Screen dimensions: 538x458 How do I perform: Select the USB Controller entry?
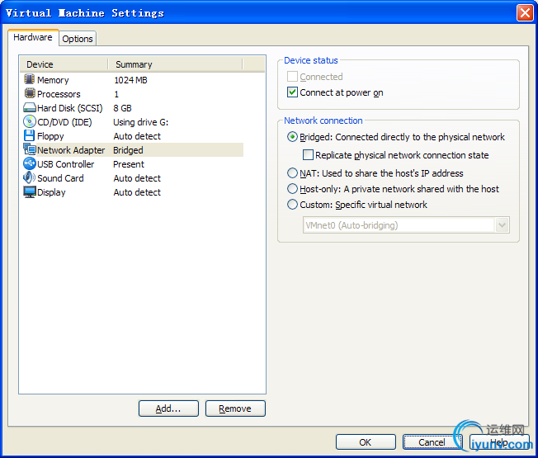65,164
